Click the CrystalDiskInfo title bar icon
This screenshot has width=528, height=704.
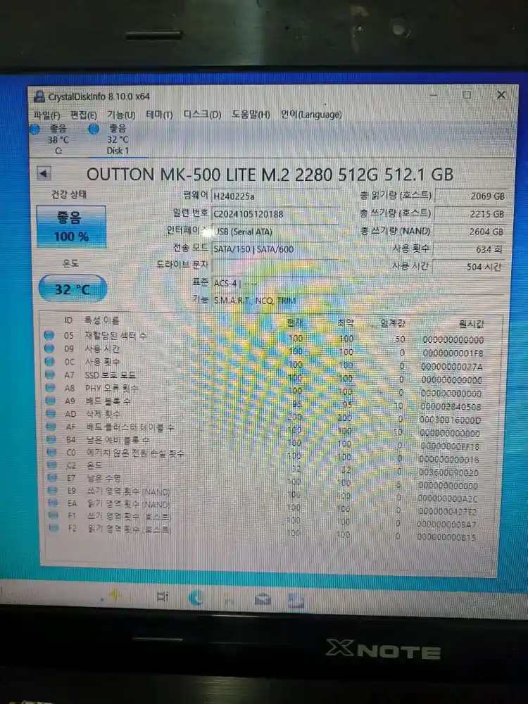pos(39,96)
